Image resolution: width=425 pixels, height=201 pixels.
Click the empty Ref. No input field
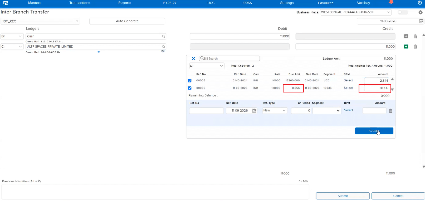[x=206, y=111]
